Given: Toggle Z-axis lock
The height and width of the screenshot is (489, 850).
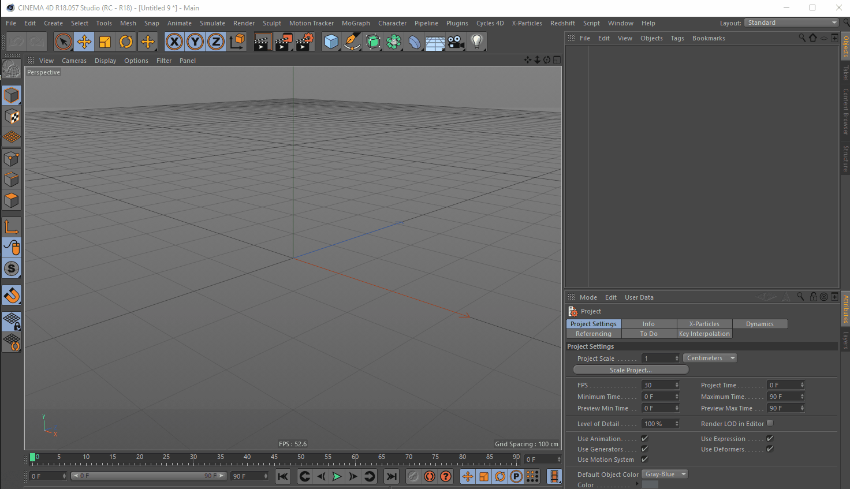Looking at the screenshot, I should click(216, 42).
